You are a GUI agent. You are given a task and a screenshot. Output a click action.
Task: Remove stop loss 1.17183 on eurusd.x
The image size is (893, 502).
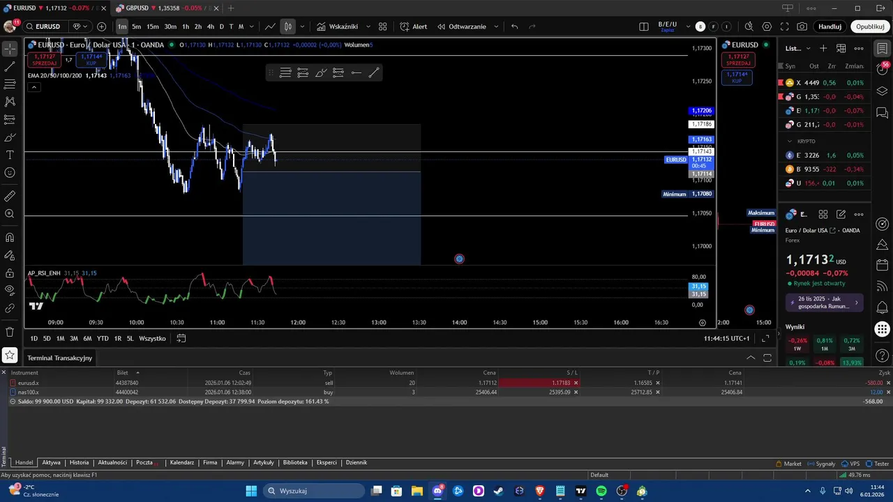tap(576, 383)
